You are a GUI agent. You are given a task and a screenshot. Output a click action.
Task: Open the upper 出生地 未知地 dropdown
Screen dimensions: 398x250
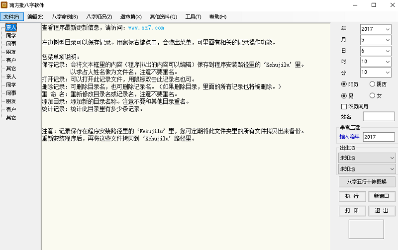367,158
